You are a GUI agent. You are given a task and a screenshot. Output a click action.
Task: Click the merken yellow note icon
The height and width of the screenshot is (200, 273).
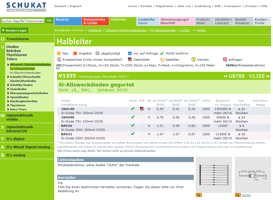194,60
